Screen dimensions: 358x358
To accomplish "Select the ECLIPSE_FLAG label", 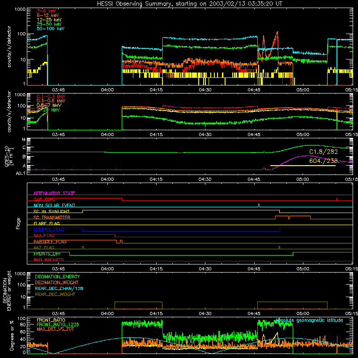I will (49, 230).
